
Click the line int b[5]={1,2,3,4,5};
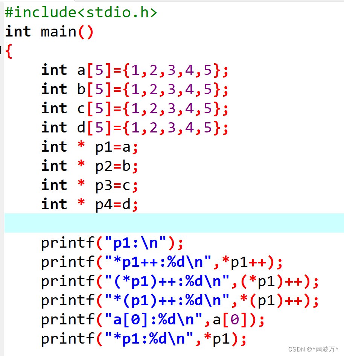(135, 89)
